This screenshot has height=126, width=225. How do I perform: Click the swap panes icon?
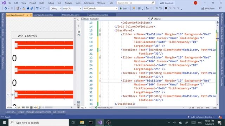(78, 26)
